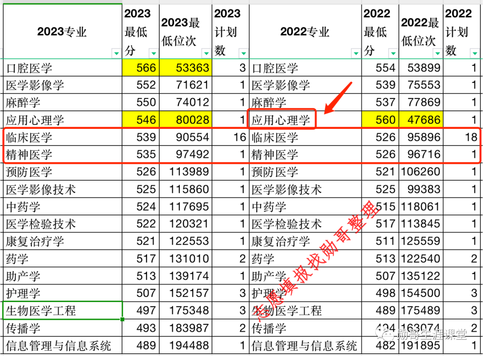Select 2023 医学影像学 cell
The width and height of the screenshot is (483, 356).
click(63, 85)
